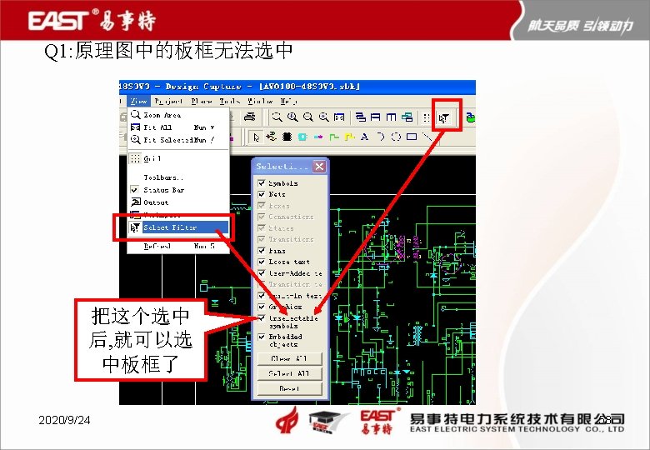The image size is (650, 450).
Task: Toggle the Nets checkbox
Action: [261, 194]
